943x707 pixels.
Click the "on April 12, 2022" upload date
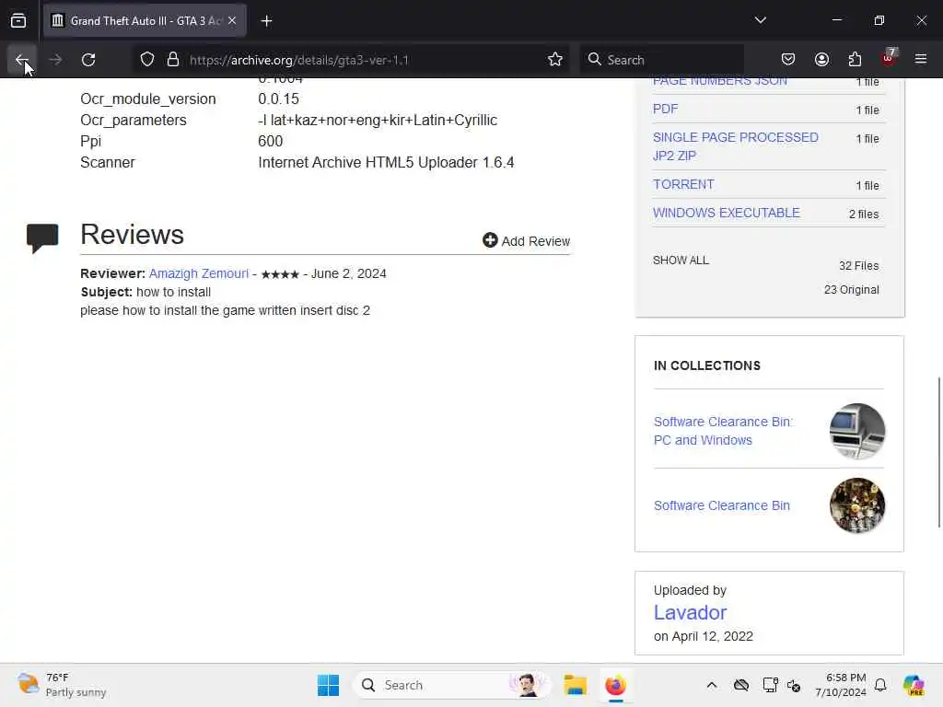pos(703,636)
